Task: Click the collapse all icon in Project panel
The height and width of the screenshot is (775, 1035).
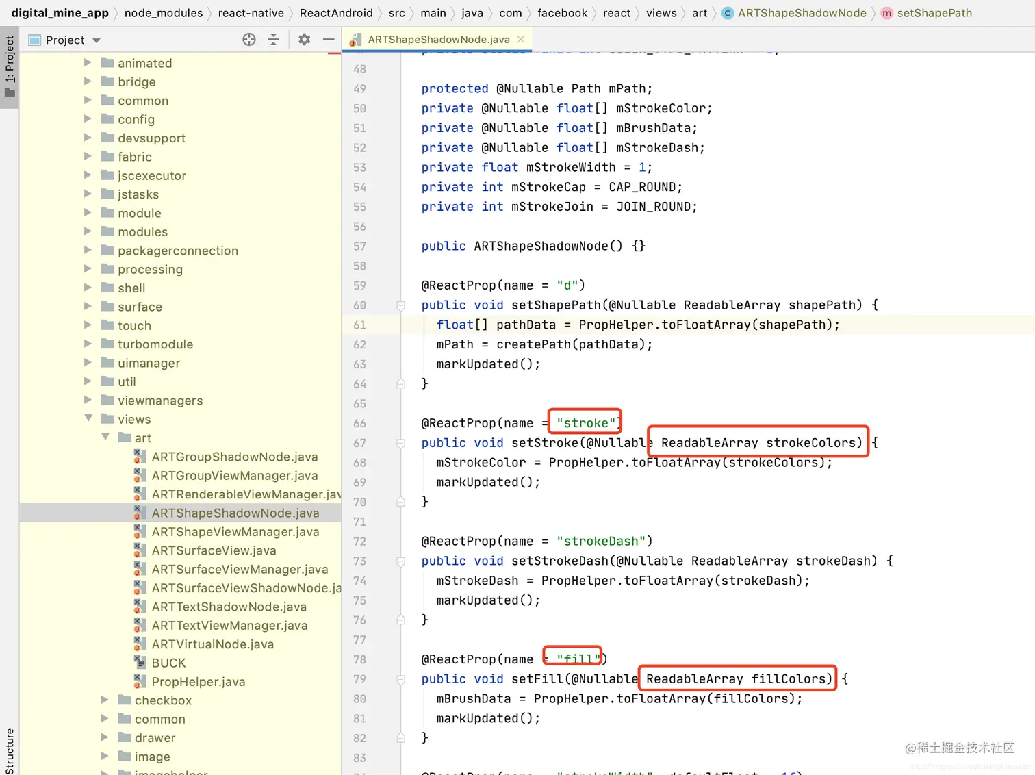Action: click(x=274, y=40)
